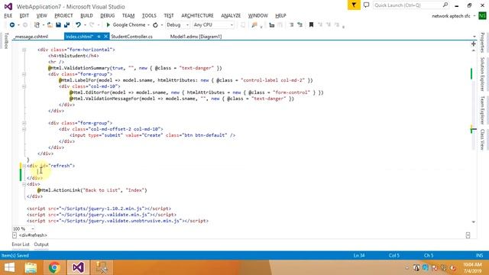Image resolution: width=489 pixels, height=275 pixels.
Task: Open the Error List panel tab
Action: (x=21, y=244)
